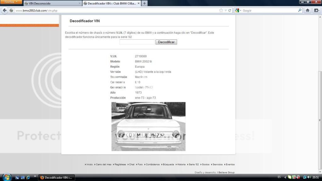
Task: Launch Internet Explorer from quick launch
Action: point(28,178)
